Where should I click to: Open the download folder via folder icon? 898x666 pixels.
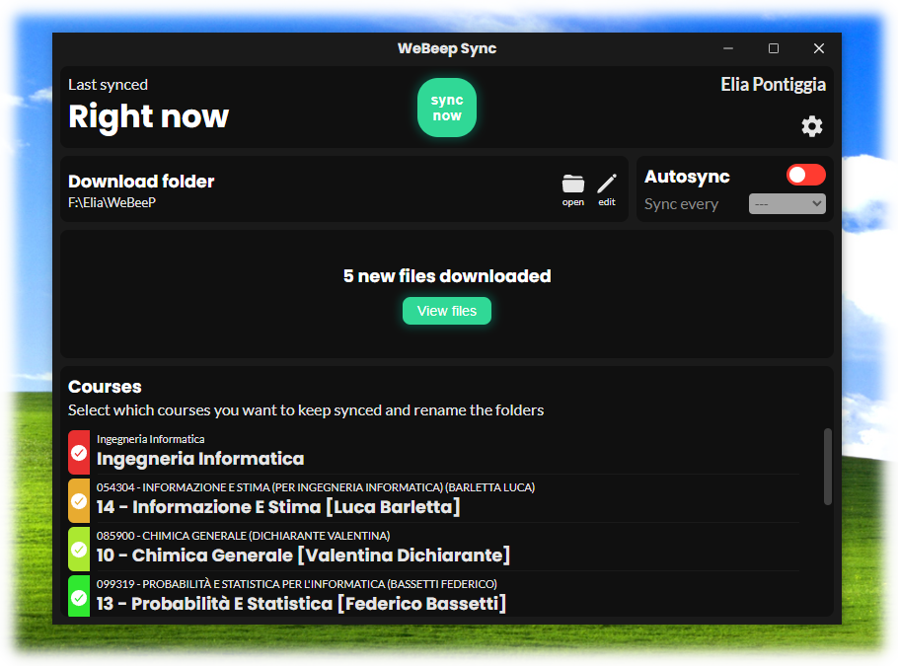[x=573, y=184]
